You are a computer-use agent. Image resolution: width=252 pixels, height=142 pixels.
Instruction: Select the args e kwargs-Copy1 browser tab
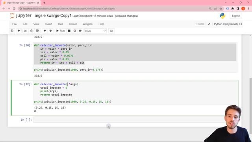click(21, 3)
